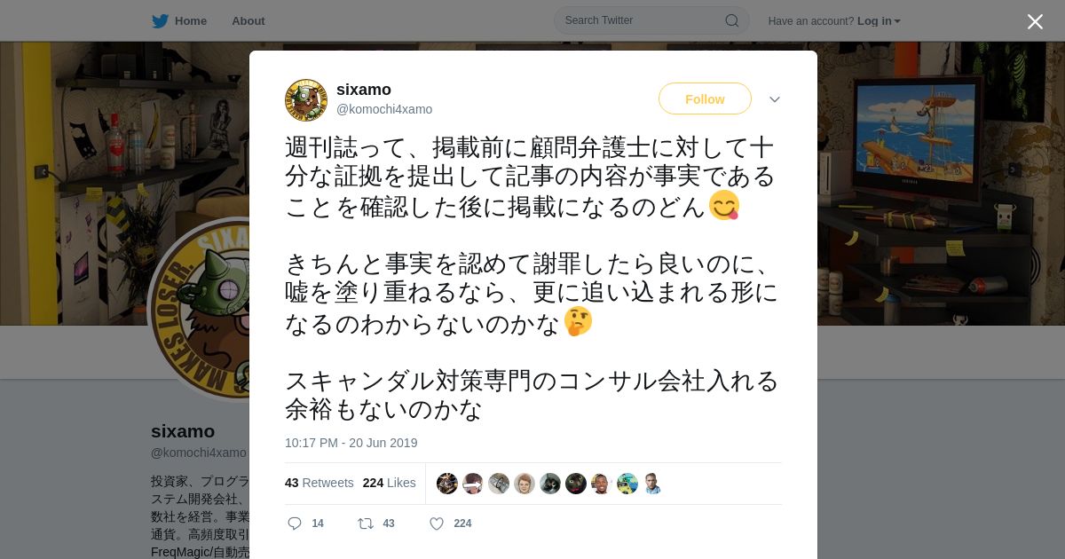
Task: Expand the Log in dropdown
Action: coord(879,20)
